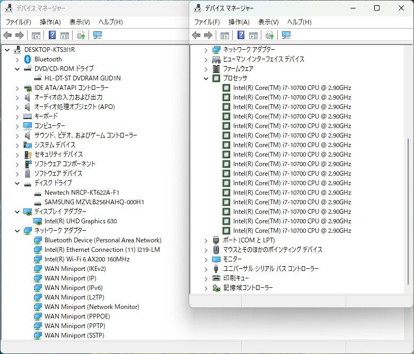Expand the ファームウェア category
The width and height of the screenshot is (414, 354).
coord(206,69)
